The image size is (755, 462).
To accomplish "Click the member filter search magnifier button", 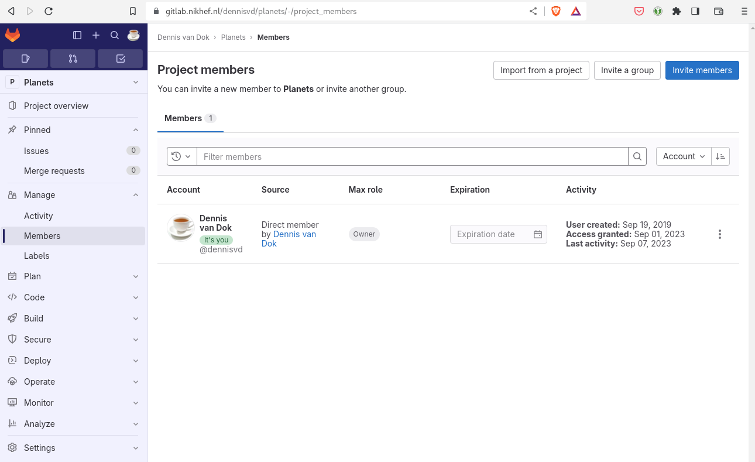I will click(x=637, y=156).
